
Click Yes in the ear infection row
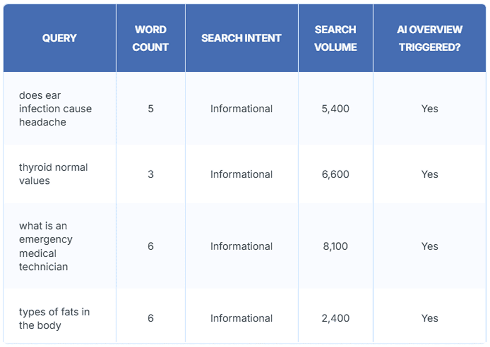(430, 109)
